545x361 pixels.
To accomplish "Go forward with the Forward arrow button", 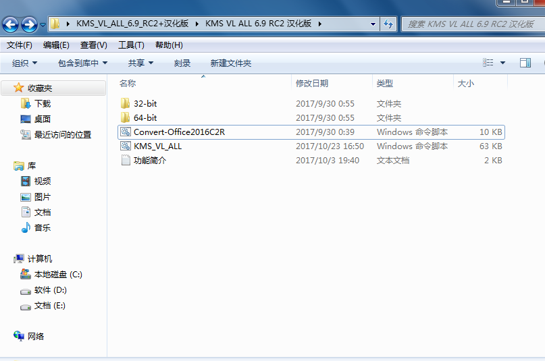I will click(x=29, y=24).
